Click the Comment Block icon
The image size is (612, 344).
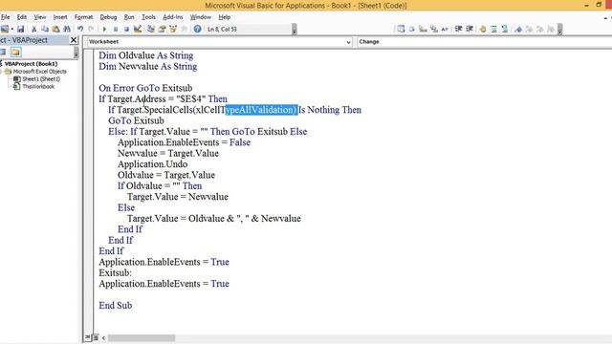point(493,29)
